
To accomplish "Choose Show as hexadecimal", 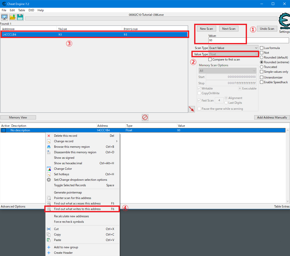I will tap(83, 163).
